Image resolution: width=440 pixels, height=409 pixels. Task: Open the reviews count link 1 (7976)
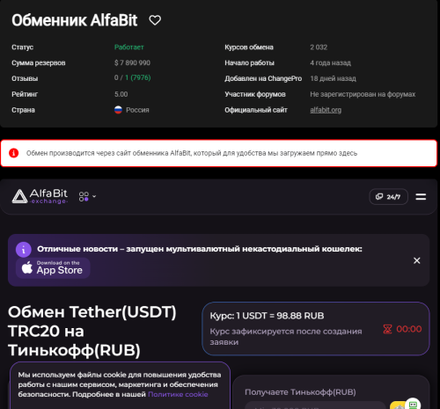pos(138,77)
